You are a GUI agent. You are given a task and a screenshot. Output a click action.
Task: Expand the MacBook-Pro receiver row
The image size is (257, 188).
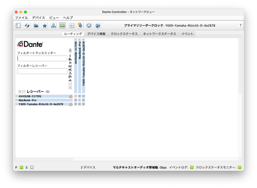tap(17, 100)
